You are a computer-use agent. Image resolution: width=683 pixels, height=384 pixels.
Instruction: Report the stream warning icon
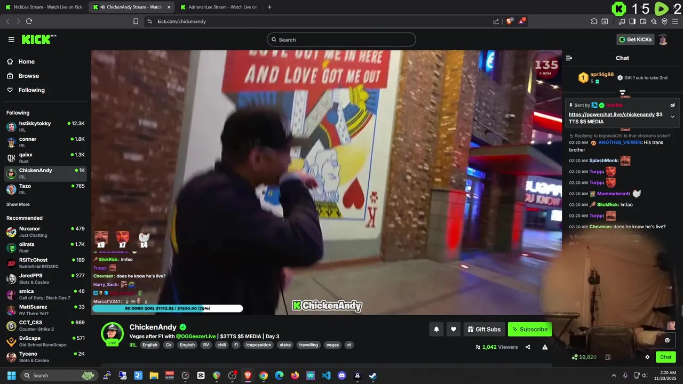click(545, 347)
